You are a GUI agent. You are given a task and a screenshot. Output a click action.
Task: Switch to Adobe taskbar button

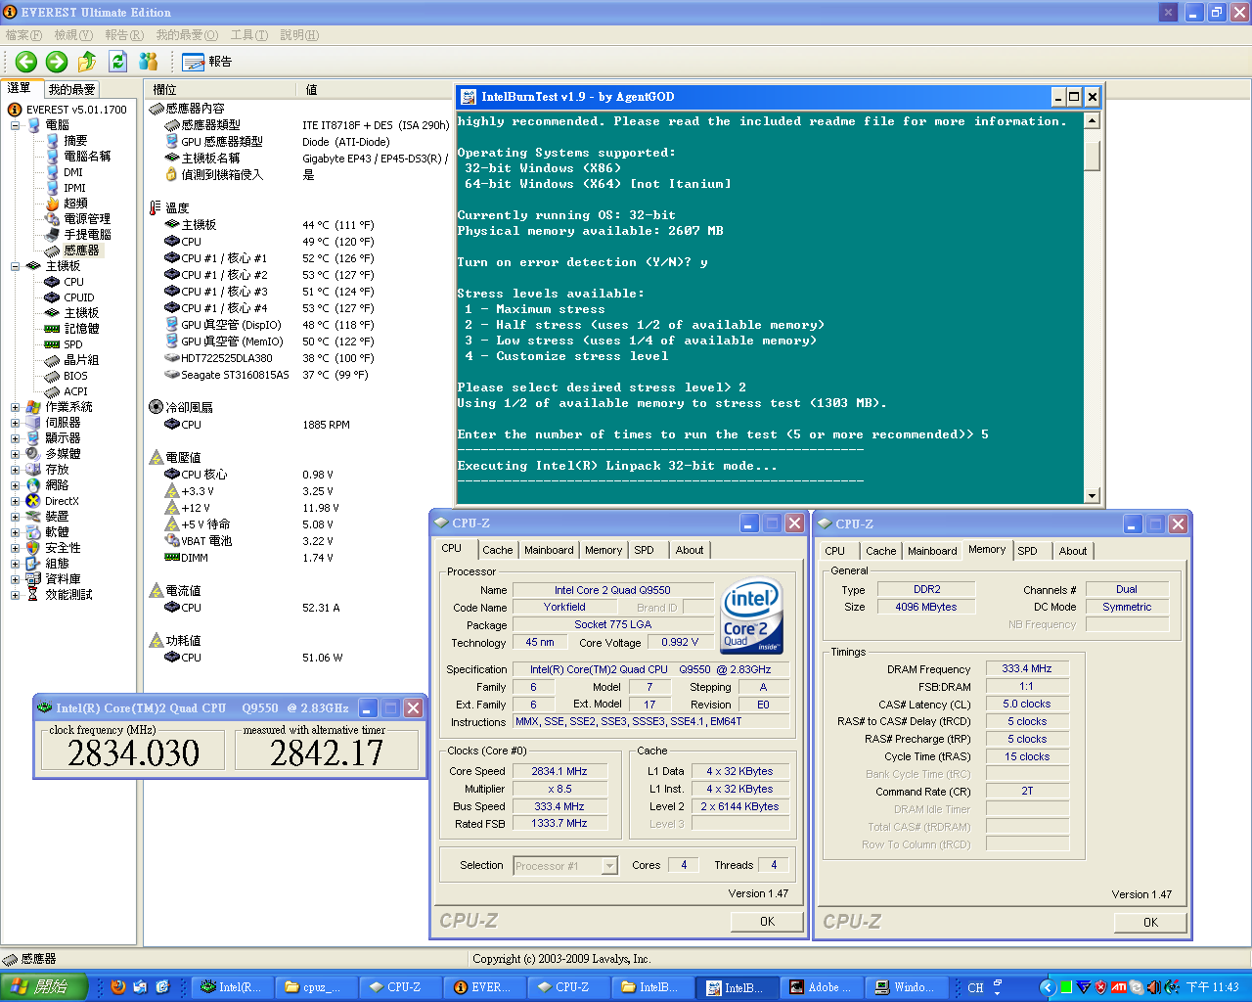click(820, 987)
